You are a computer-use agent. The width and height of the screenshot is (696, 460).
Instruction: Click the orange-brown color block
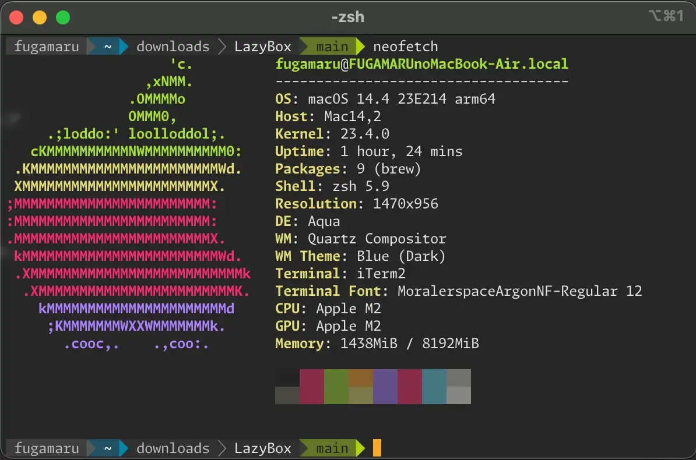click(361, 378)
